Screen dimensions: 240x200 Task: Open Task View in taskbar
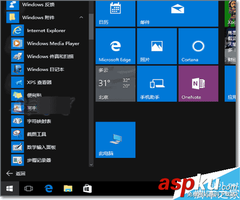(29, 189)
